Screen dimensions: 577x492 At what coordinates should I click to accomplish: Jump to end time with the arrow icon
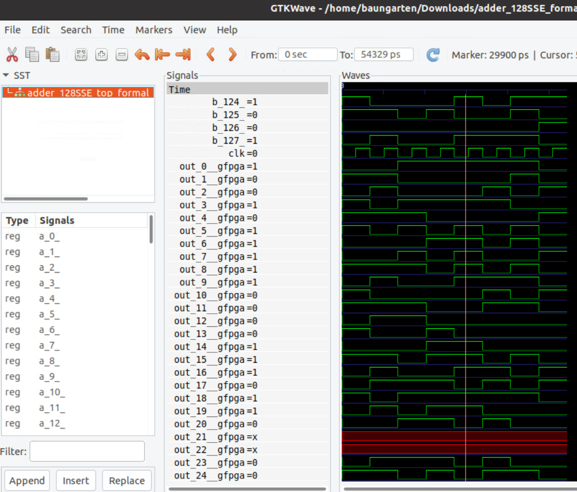click(x=183, y=55)
